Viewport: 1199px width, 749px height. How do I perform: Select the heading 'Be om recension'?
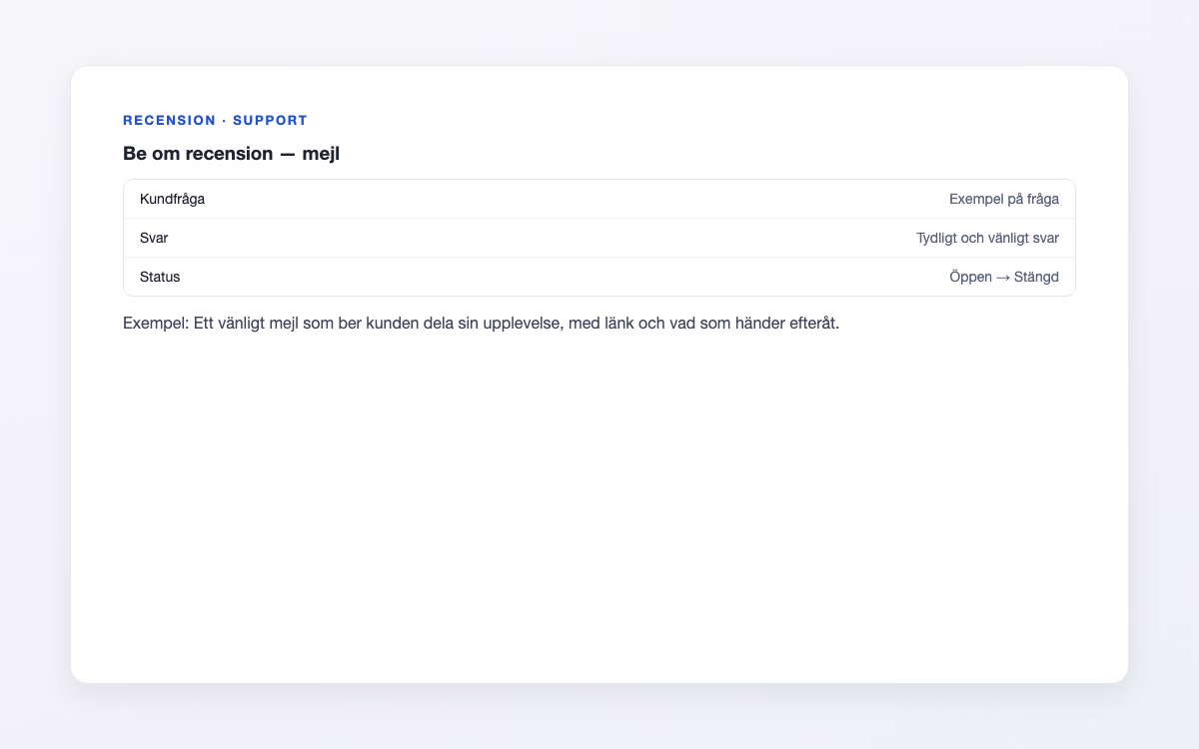[x=198, y=154]
